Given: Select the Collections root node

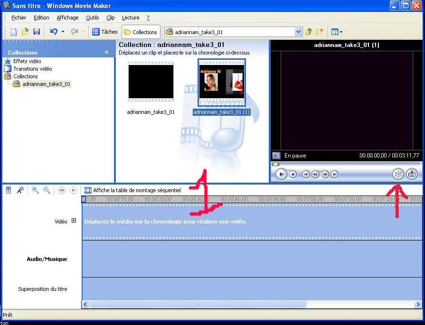Looking at the screenshot, I should click(x=26, y=76).
